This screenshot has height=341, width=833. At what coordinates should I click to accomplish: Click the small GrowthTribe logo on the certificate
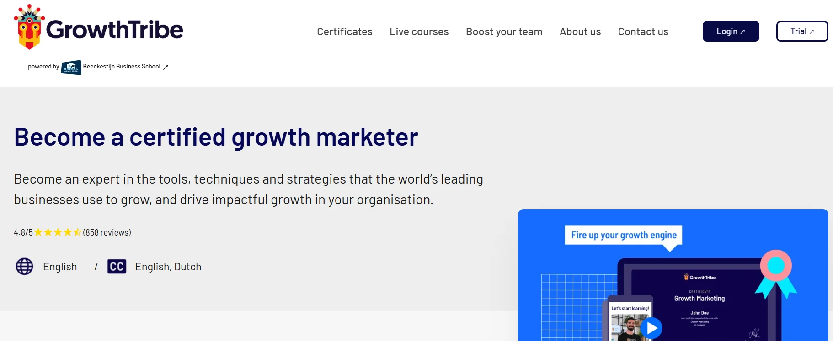[700, 277]
